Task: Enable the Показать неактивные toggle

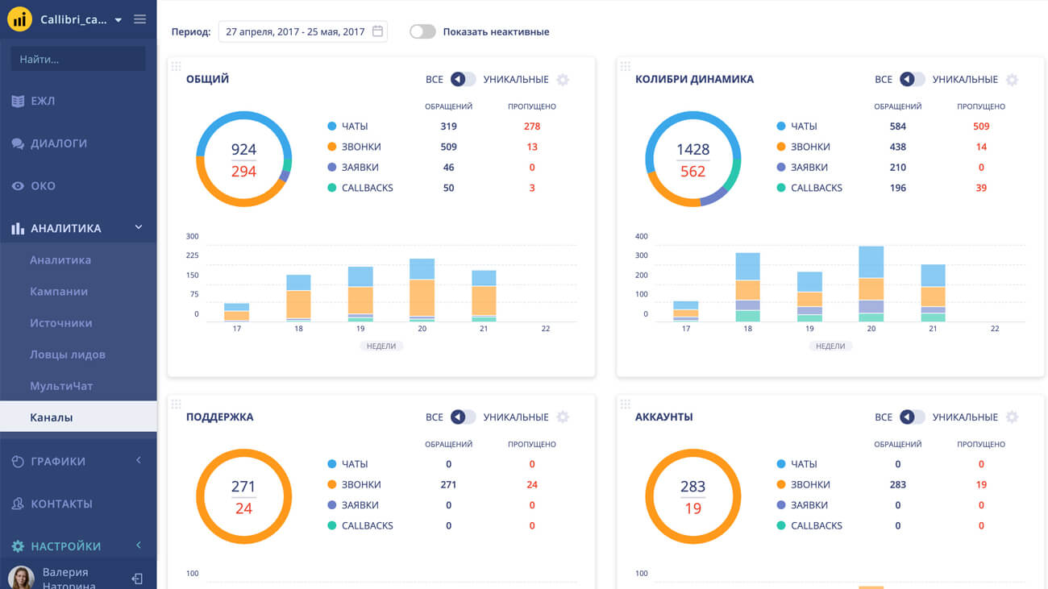Action: point(422,32)
